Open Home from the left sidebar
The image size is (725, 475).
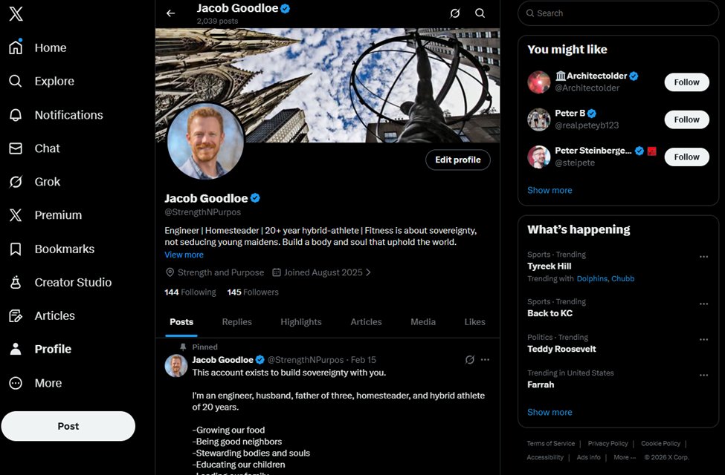(50, 47)
